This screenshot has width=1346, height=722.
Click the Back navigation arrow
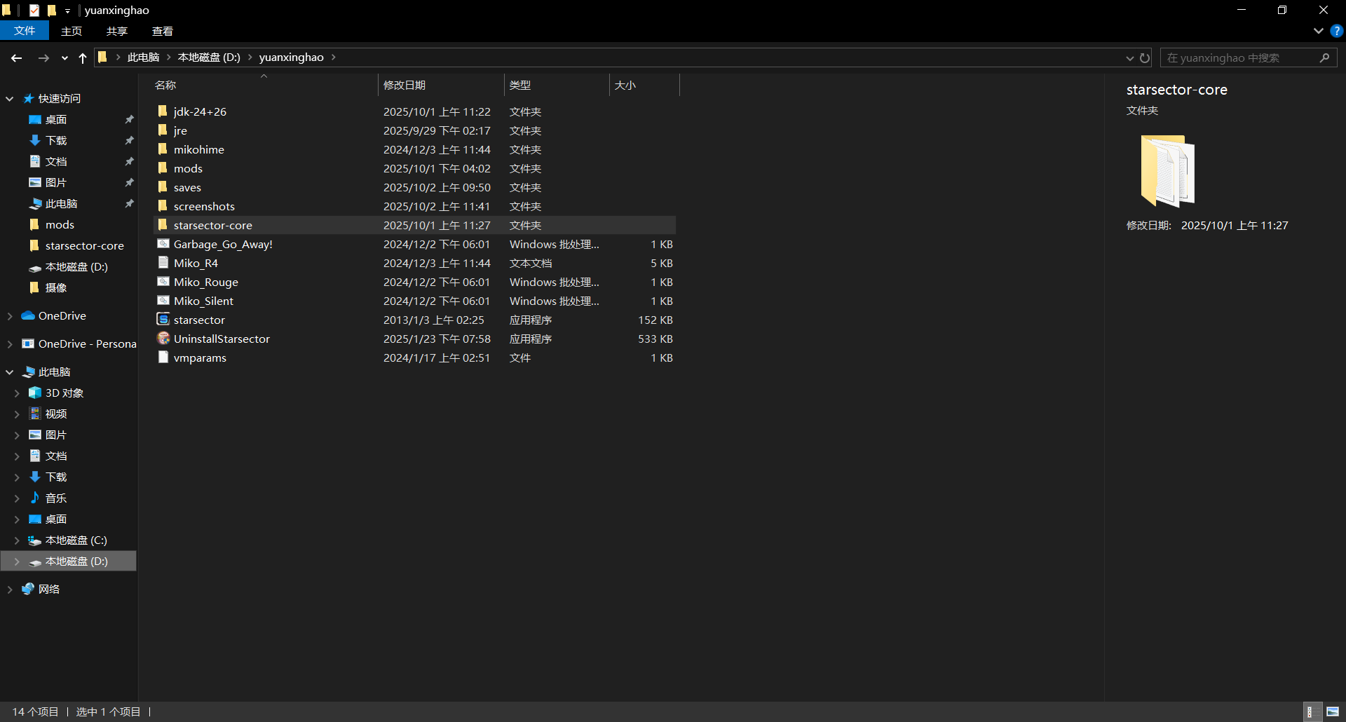click(x=16, y=58)
